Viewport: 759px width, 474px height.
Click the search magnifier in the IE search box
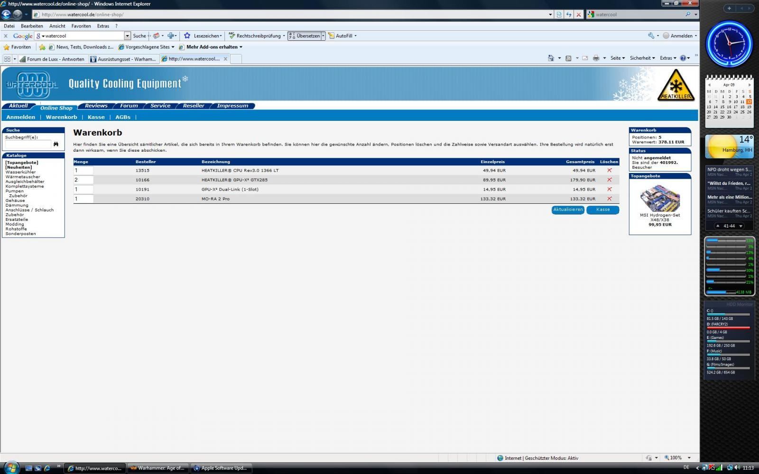tap(688, 14)
